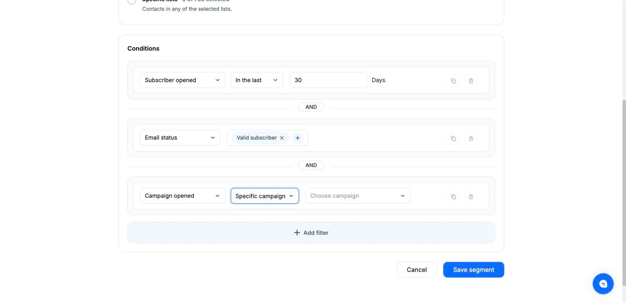This screenshot has height=303, width=626.
Task: Open the In the last dropdown
Action: click(x=257, y=80)
